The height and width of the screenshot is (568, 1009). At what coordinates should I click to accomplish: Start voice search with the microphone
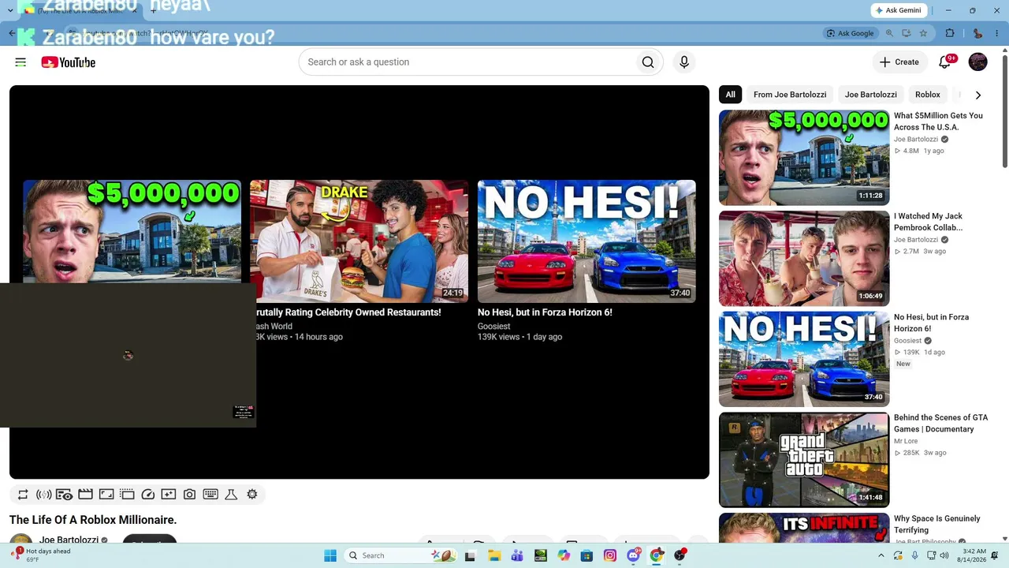click(684, 62)
